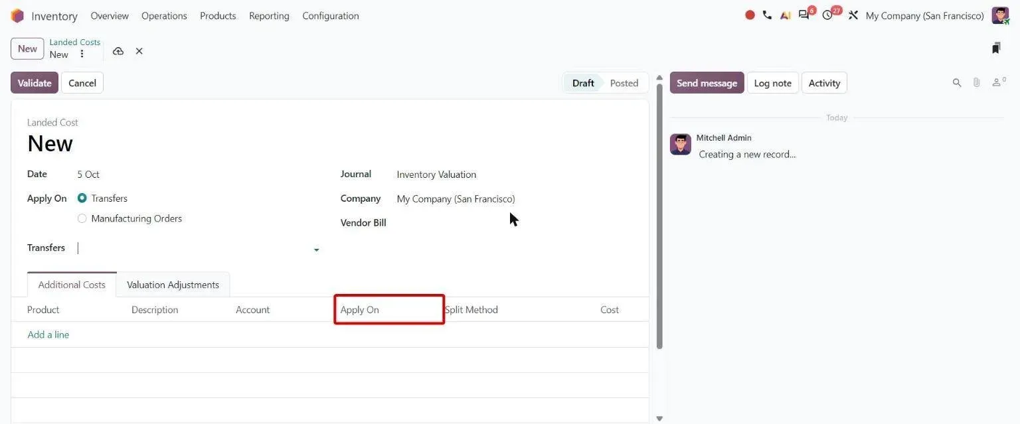Open the Journal field Inventory Valuation
Image resolution: width=1020 pixels, height=424 pixels.
pyautogui.click(x=436, y=175)
